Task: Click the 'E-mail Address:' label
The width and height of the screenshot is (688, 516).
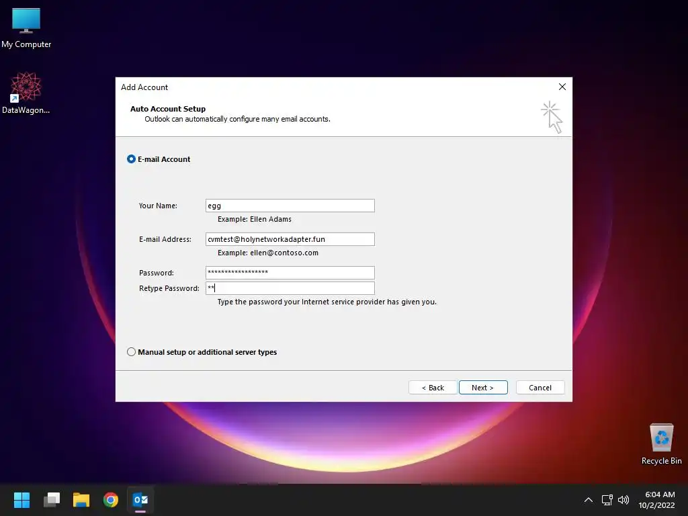Action: point(165,239)
